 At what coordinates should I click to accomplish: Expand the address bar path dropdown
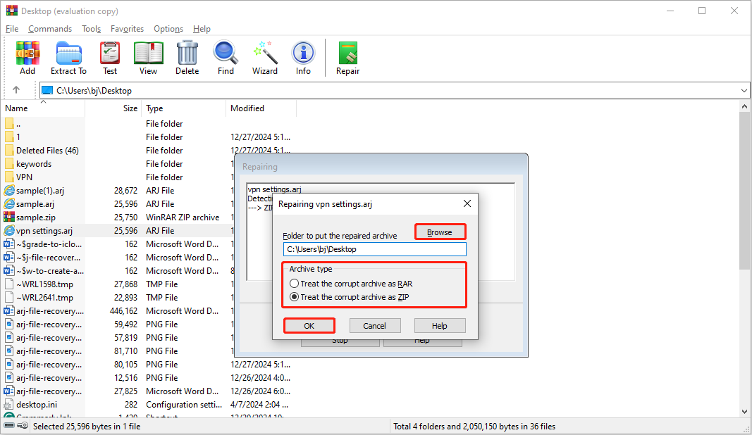click(744, 91)
